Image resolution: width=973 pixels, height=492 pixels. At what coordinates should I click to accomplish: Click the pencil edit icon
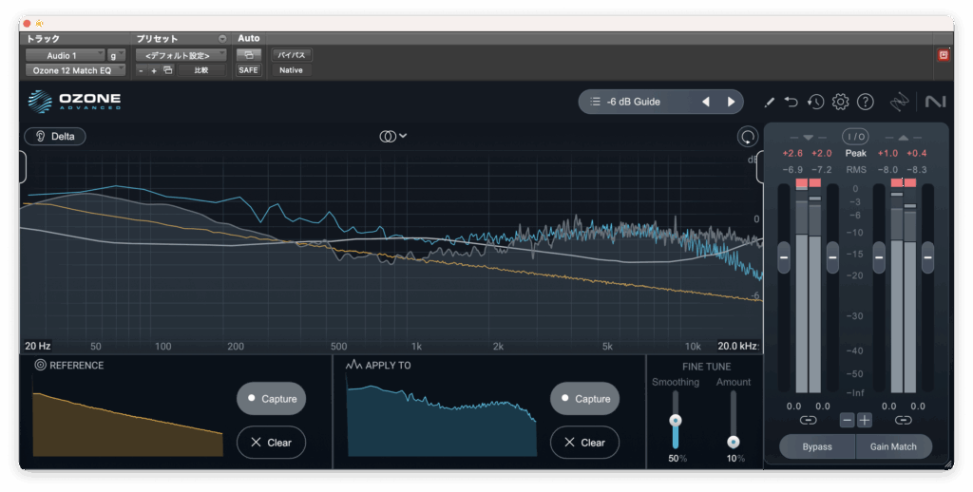769,102
